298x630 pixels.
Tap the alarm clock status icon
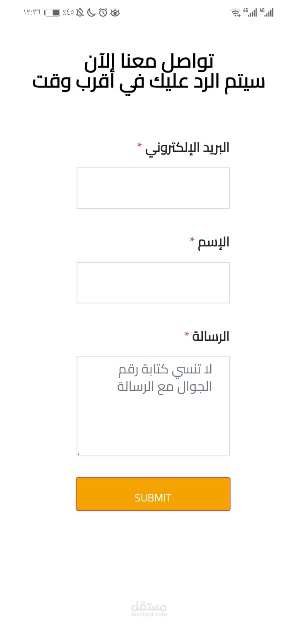click(x=103, y=12)
